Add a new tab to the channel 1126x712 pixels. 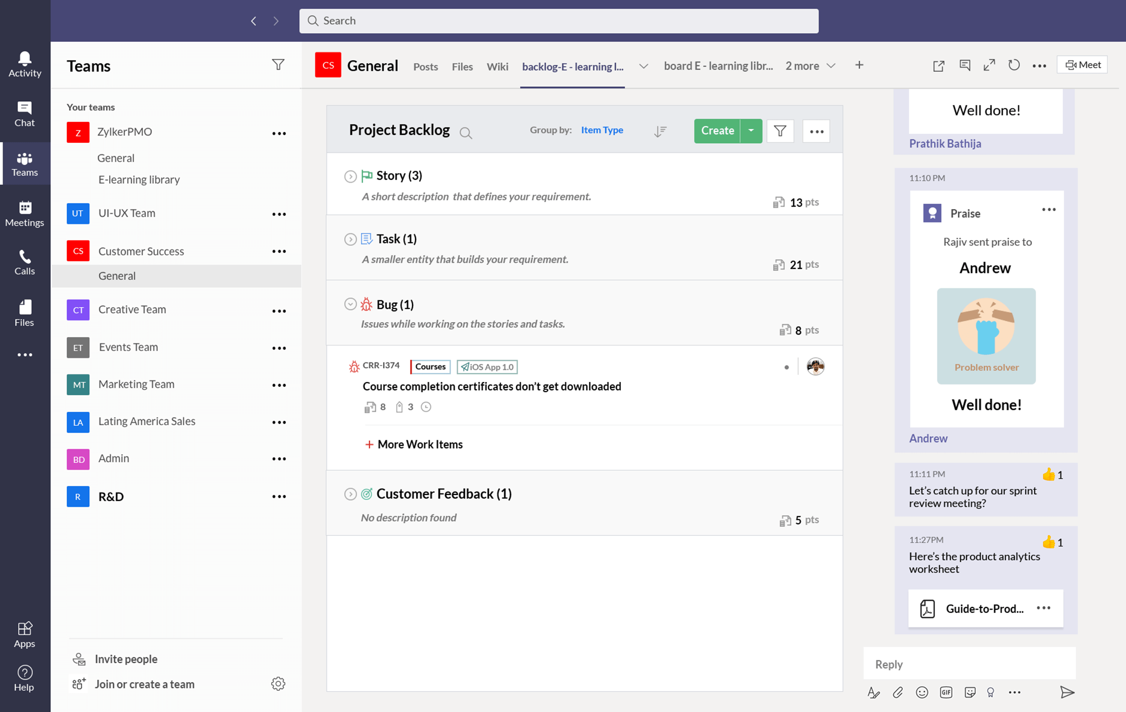[859, 65]
